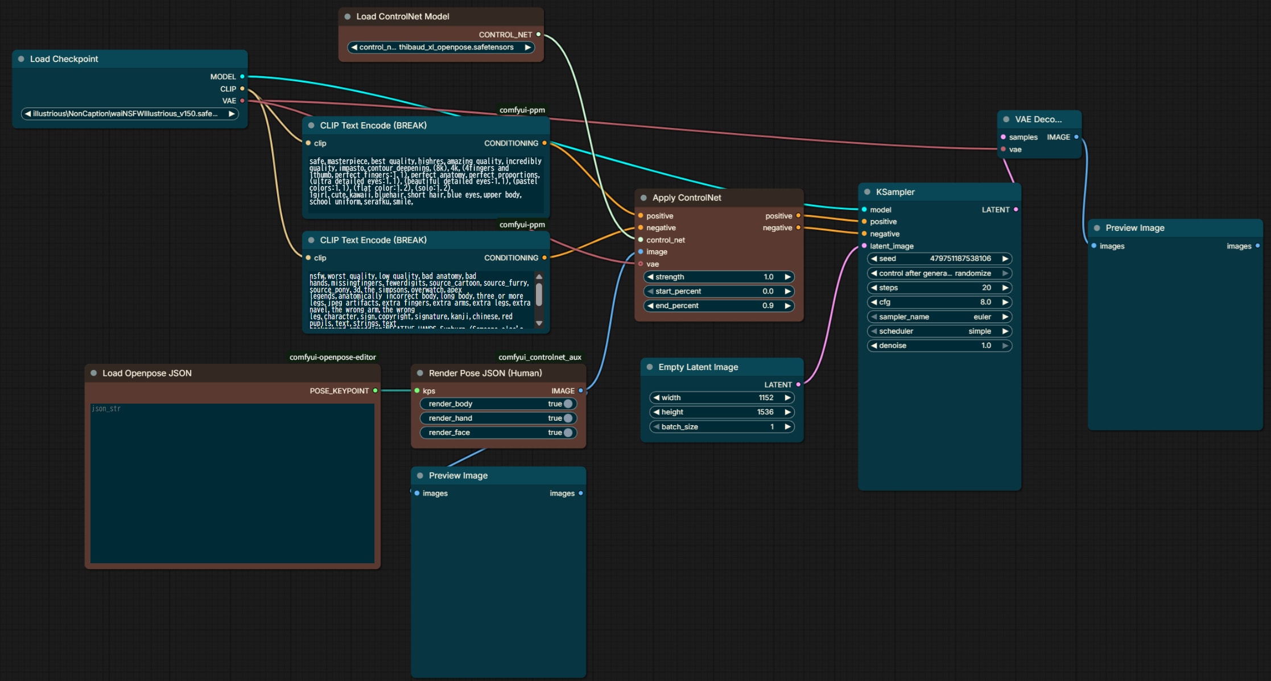Viewport: 1271px width, 681px height.
Task: Click the positive prompt text box
Action: (x=426, y=184)
